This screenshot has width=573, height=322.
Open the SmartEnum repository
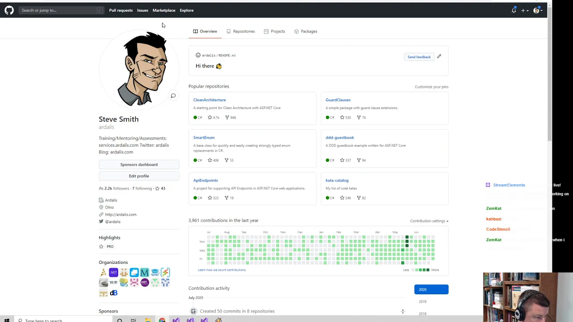(204, 138)
